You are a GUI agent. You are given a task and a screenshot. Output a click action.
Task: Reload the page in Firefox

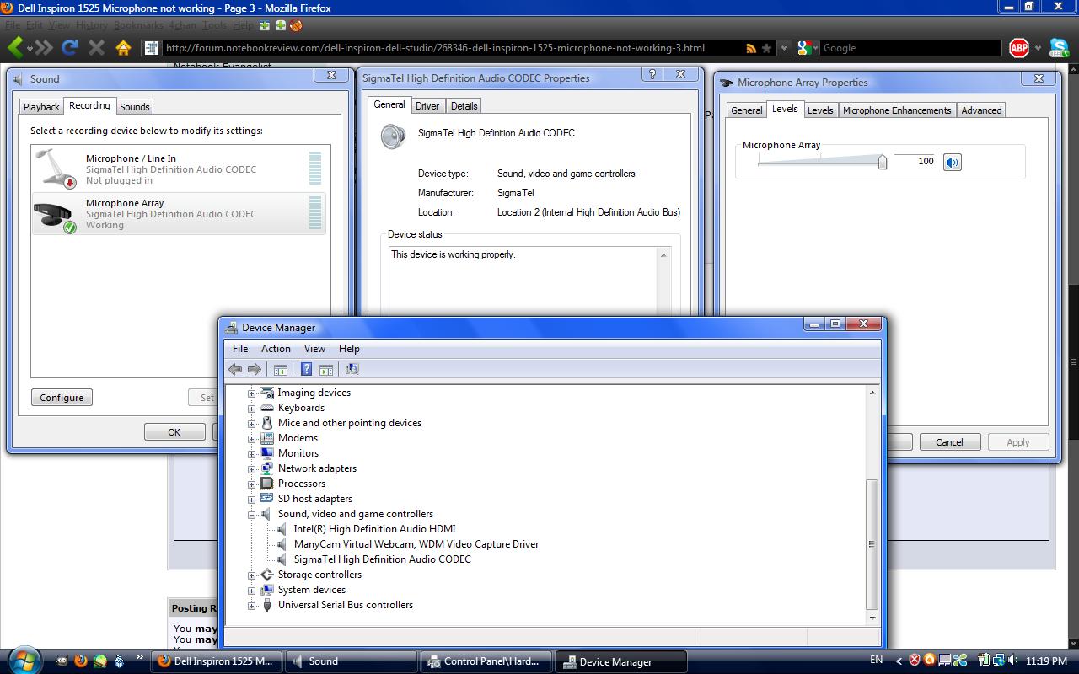71,48
